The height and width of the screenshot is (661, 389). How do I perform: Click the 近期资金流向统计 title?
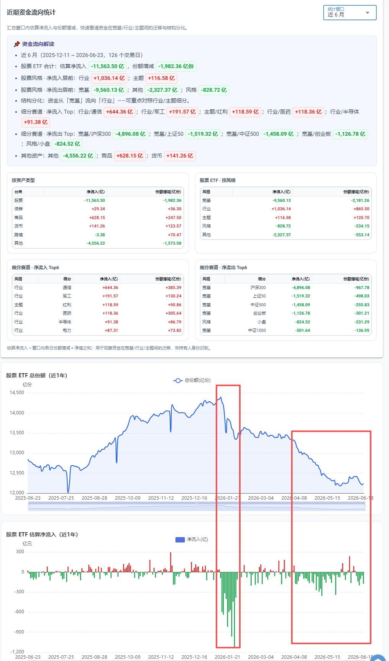[31, 13]
